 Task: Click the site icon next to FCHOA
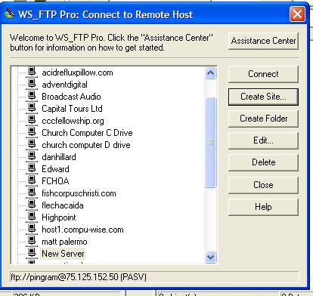click(x=32, y=180)
